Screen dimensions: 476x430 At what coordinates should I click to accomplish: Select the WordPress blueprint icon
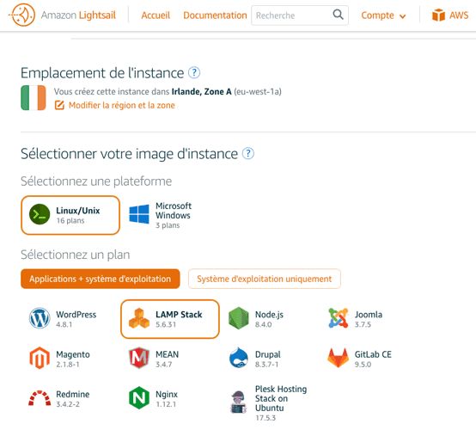[x=40, y=318]
